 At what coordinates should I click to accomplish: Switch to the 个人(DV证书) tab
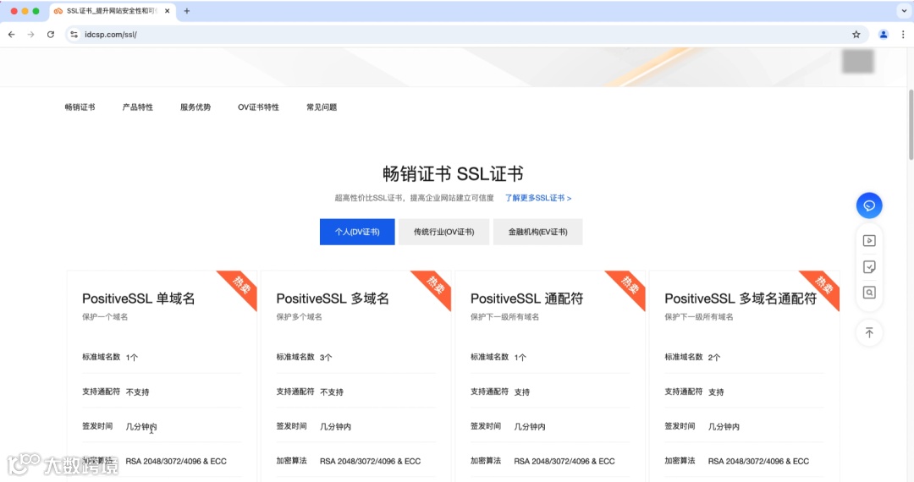pyautogui.click(x=357, y=232)
